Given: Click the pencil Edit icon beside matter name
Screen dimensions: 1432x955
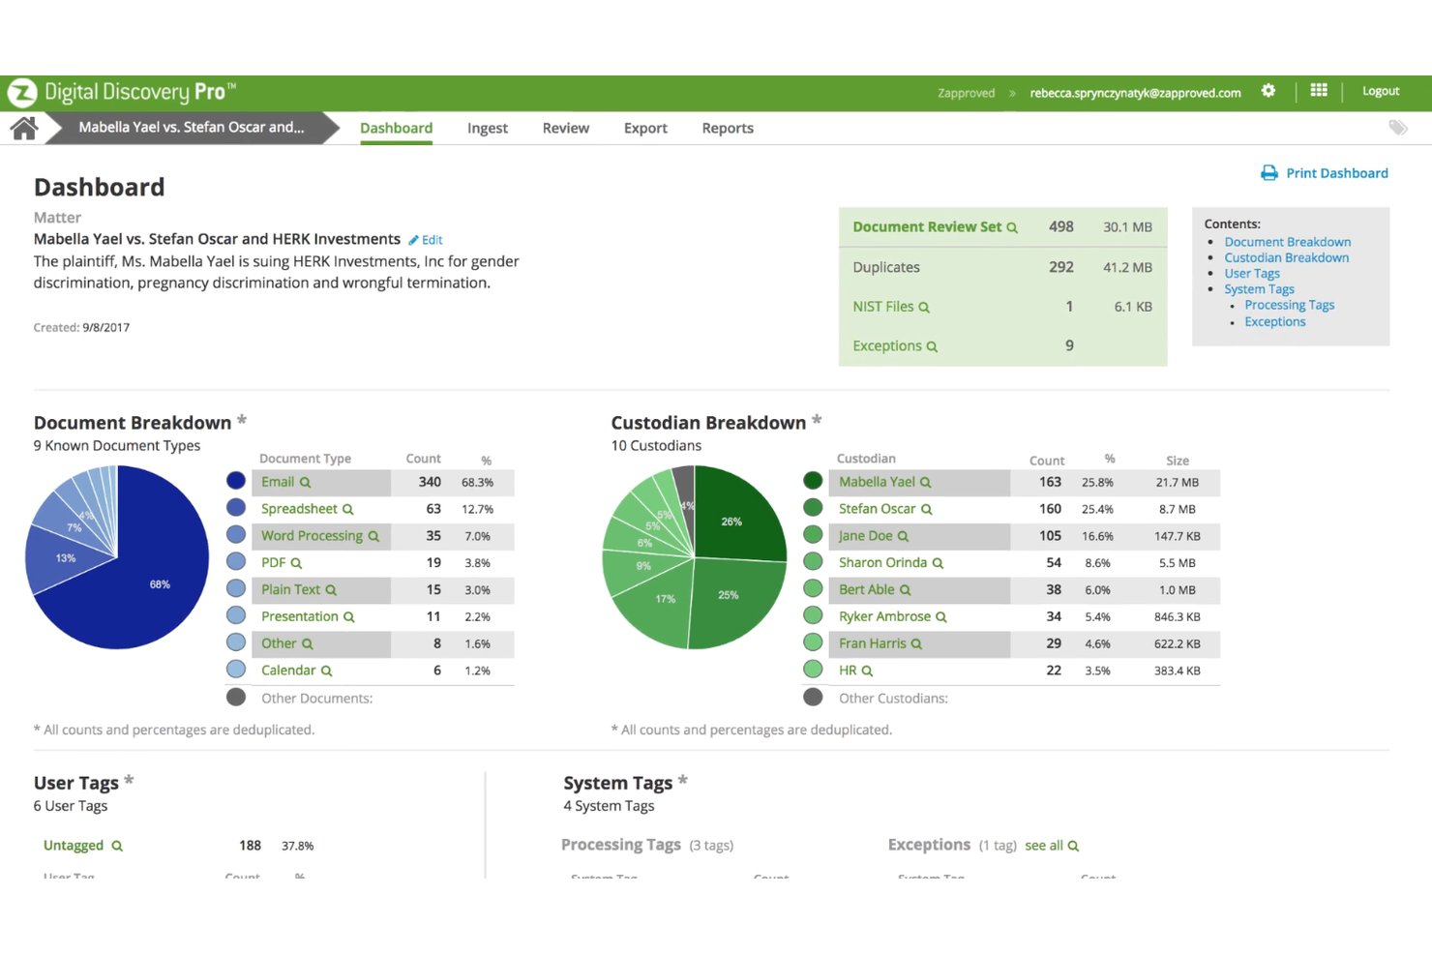Looking at the screenshot, I should [413, 240].
